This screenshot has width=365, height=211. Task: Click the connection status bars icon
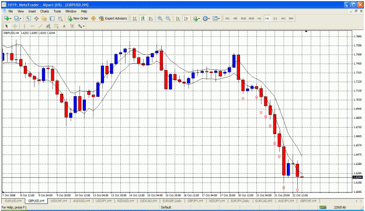(x=322, y=208)
